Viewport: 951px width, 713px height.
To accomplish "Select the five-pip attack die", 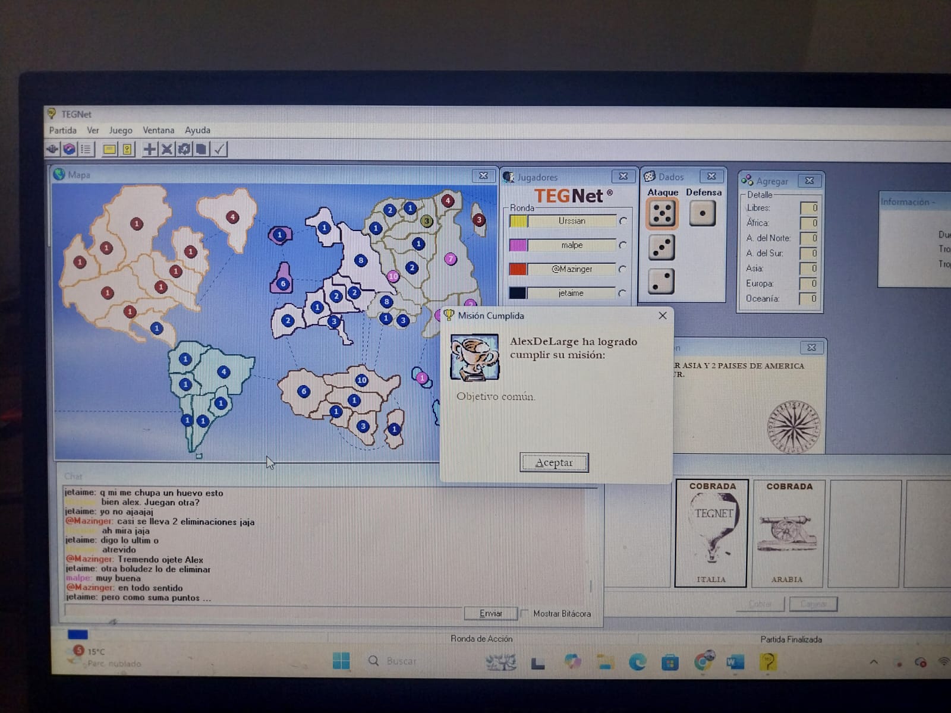I will click(662, 214).
